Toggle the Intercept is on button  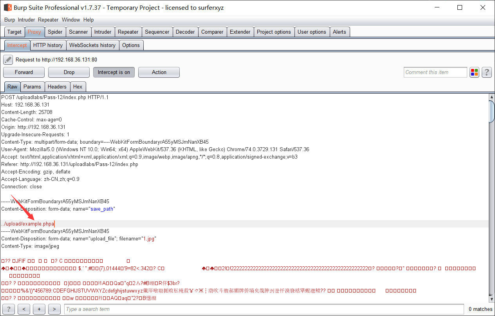(x=114, y=72)
